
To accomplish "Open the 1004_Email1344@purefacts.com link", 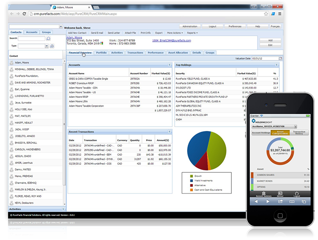I will tap(171, 41).
